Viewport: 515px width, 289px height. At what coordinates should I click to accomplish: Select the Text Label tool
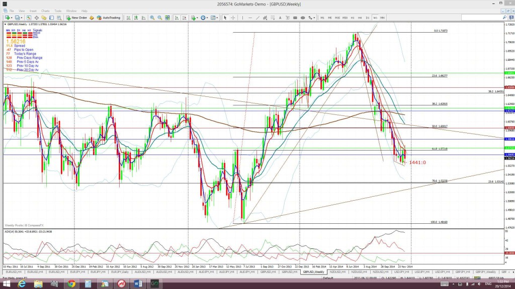(x=288, y=18)
